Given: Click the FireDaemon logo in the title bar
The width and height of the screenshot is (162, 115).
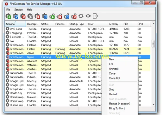Looking at the screenshot, I should click(x=6, y=4).
